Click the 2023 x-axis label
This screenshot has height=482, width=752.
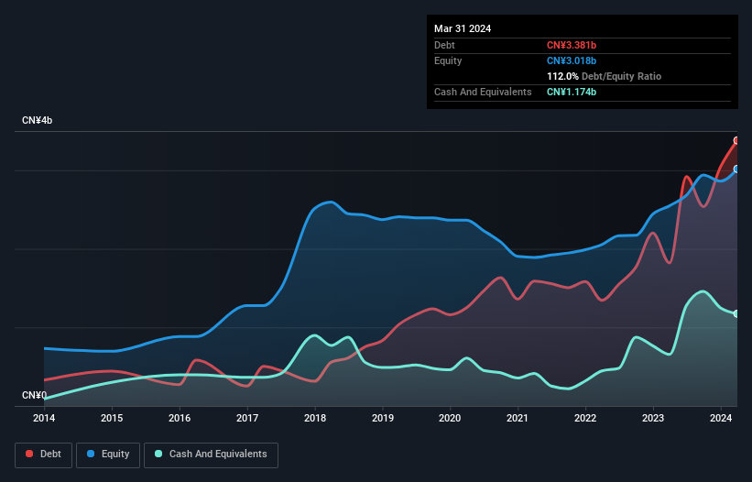click(653, 418)
